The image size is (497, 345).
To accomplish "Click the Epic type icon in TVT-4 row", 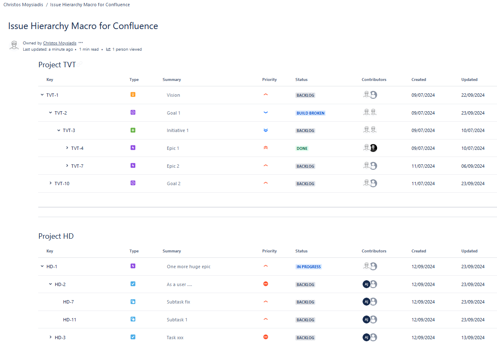I will [133, 148].
